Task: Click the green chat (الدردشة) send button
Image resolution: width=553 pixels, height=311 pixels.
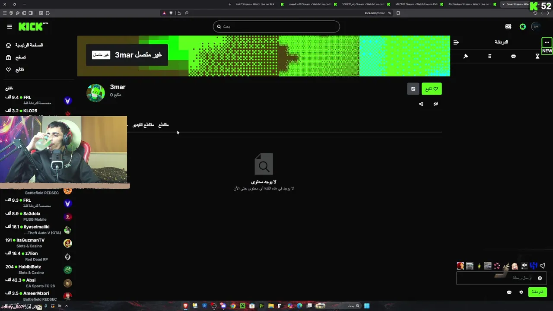Action: point(537,292)
